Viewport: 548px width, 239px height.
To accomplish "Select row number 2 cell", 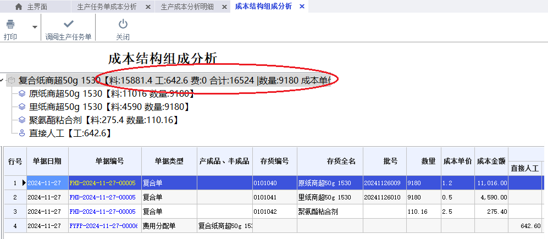I will coord(15,197).
